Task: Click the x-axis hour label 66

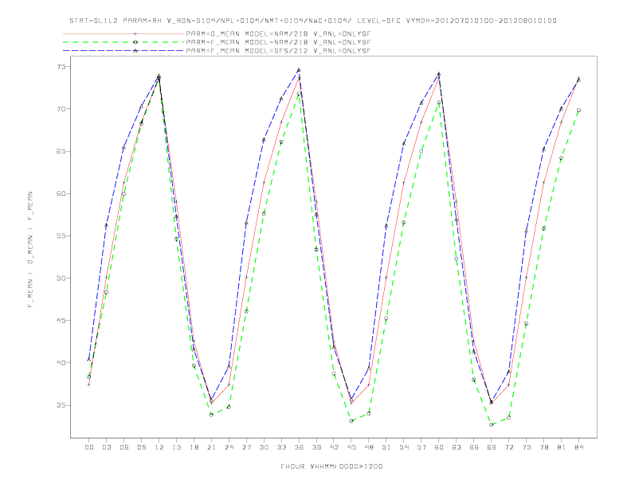Action: pyautogui.click(x=474, y=447)
